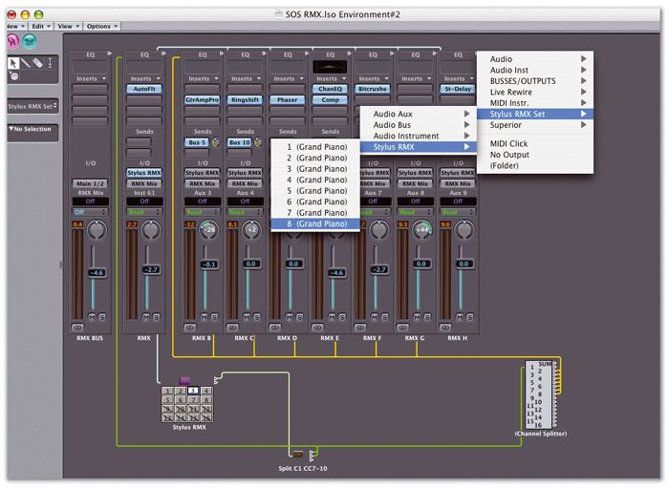The image size is (669, 488).
Task: Click the Main 1/2 output button
Action: click(90, 183)
